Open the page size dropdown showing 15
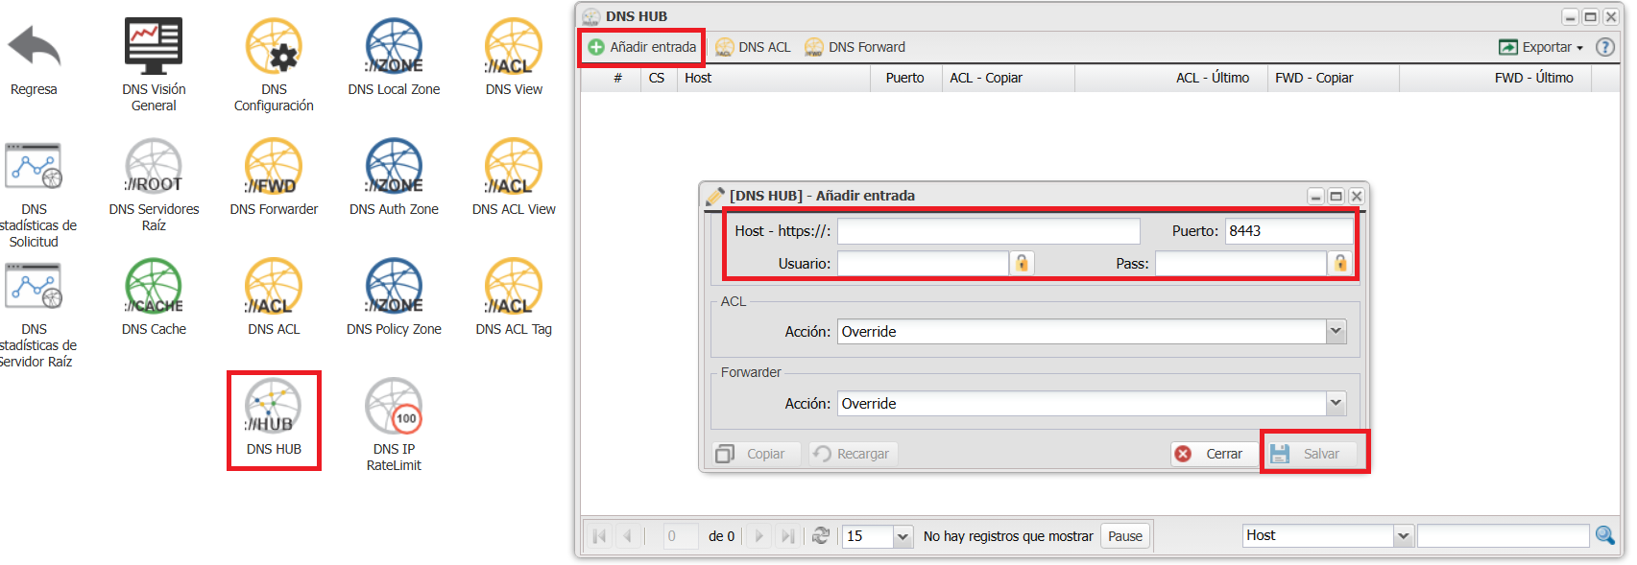 point(902,536)
